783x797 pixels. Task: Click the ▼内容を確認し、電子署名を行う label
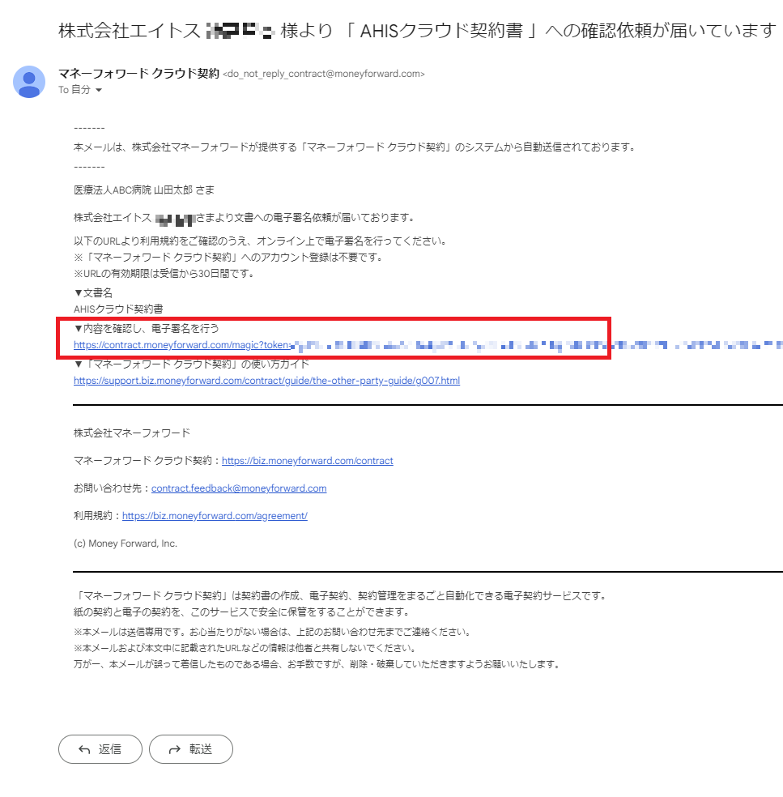(x=147, y=328)
